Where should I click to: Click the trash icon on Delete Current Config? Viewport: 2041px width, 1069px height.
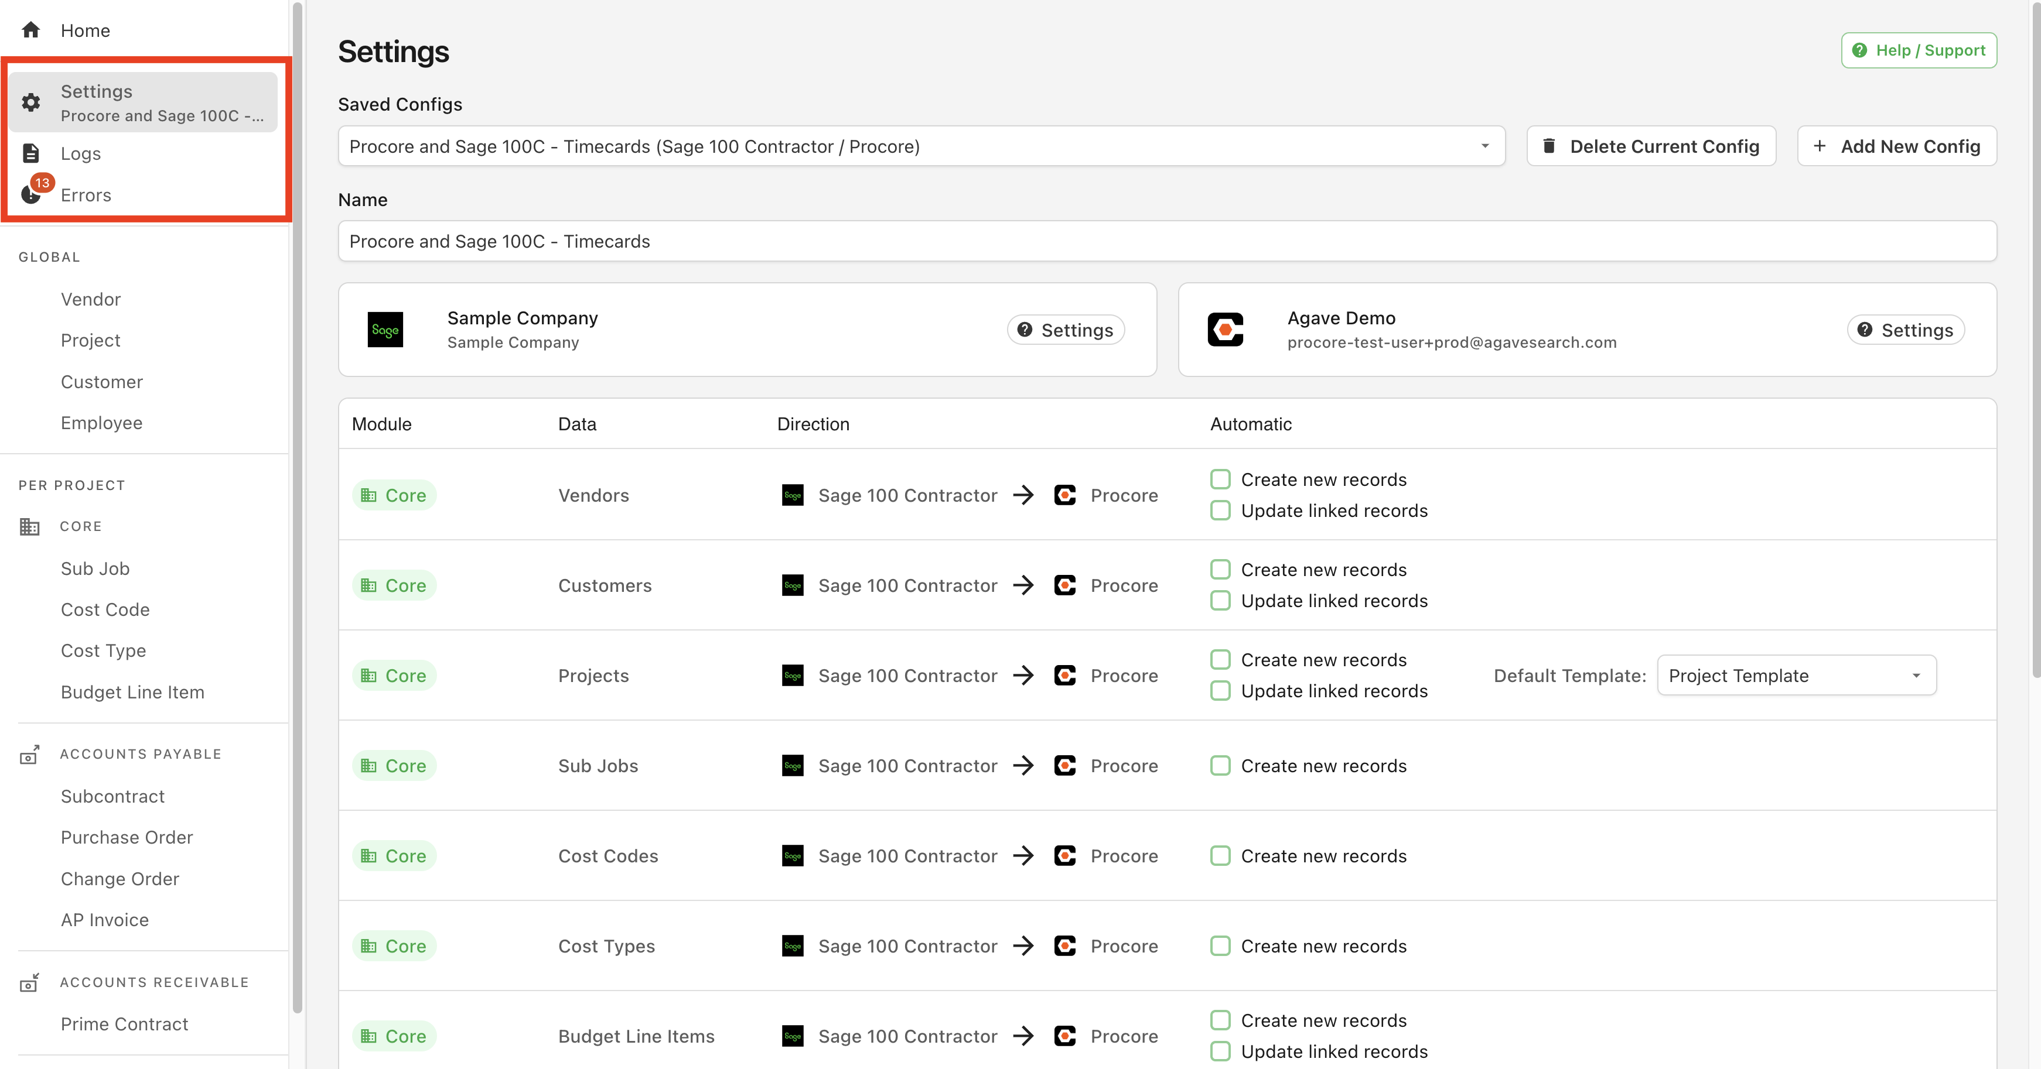[1549, 146]
